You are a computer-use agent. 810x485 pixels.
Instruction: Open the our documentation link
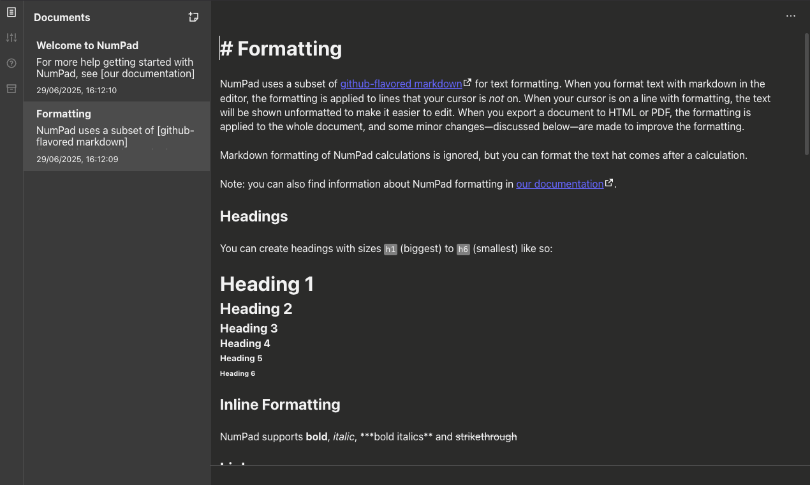[x=559, y=184]
